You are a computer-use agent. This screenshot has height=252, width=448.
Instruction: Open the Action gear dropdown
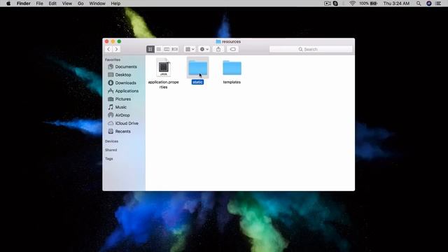[204, 49]
